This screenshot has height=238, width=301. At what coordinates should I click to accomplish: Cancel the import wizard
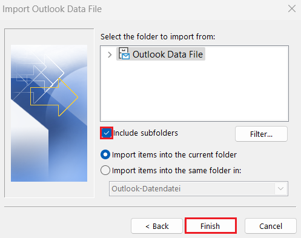(x=271, y=226)
